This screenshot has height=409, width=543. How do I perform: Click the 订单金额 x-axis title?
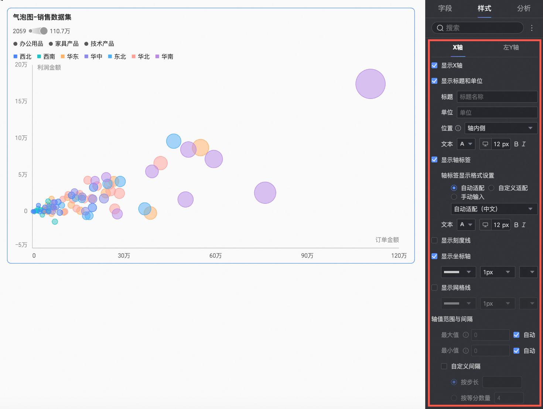click(387, 240)
